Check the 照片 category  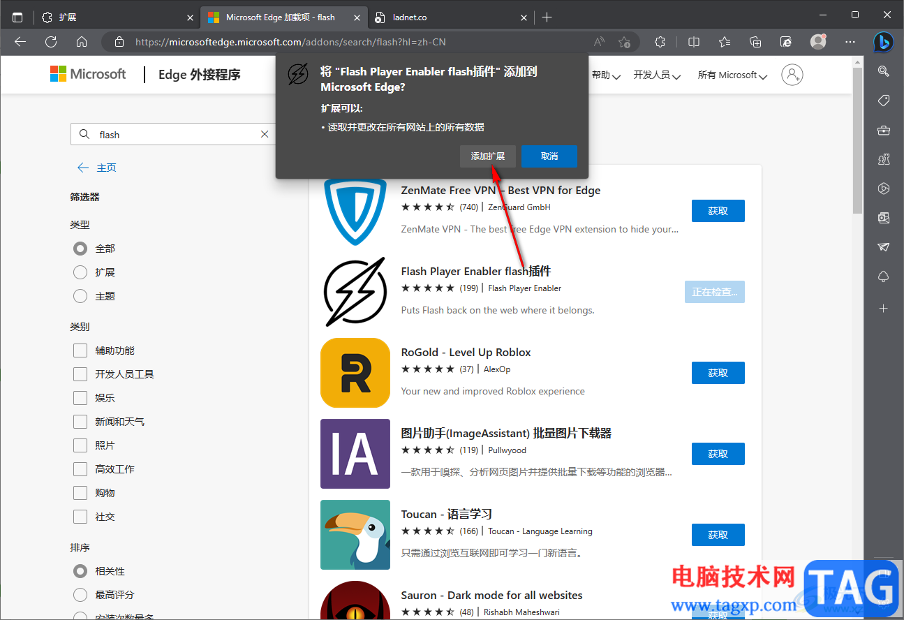click(x=80, y=445)
